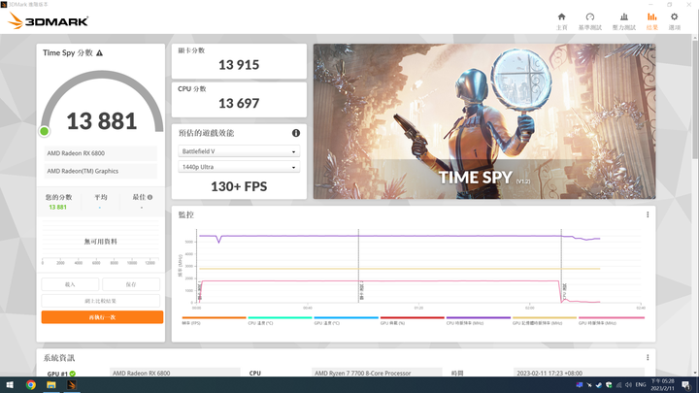Viewport: 699px width, 393px height.
Task: Toggle the red GPU load legend entry
Action: [412, 320]
